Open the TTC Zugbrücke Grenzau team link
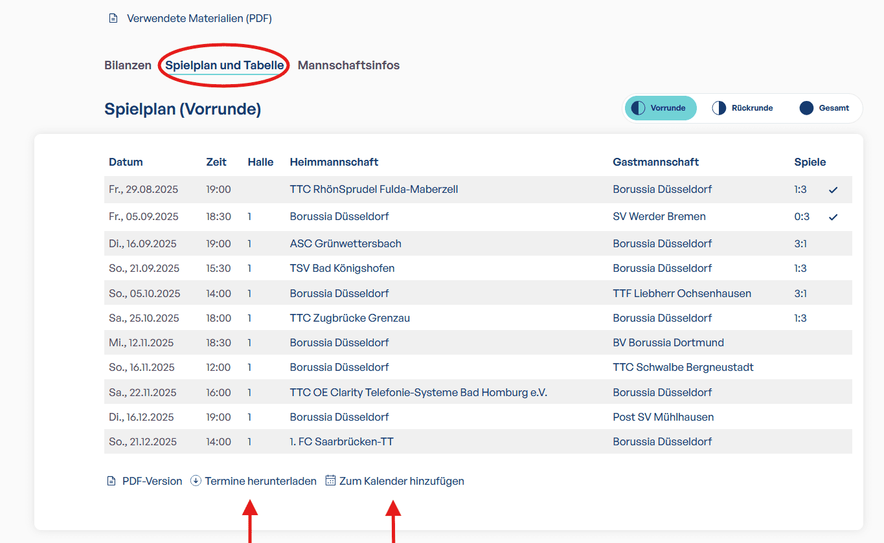Image resolution: width=884 pixels, height=543 pixels. pyautogui.click(x=350, y=318)
